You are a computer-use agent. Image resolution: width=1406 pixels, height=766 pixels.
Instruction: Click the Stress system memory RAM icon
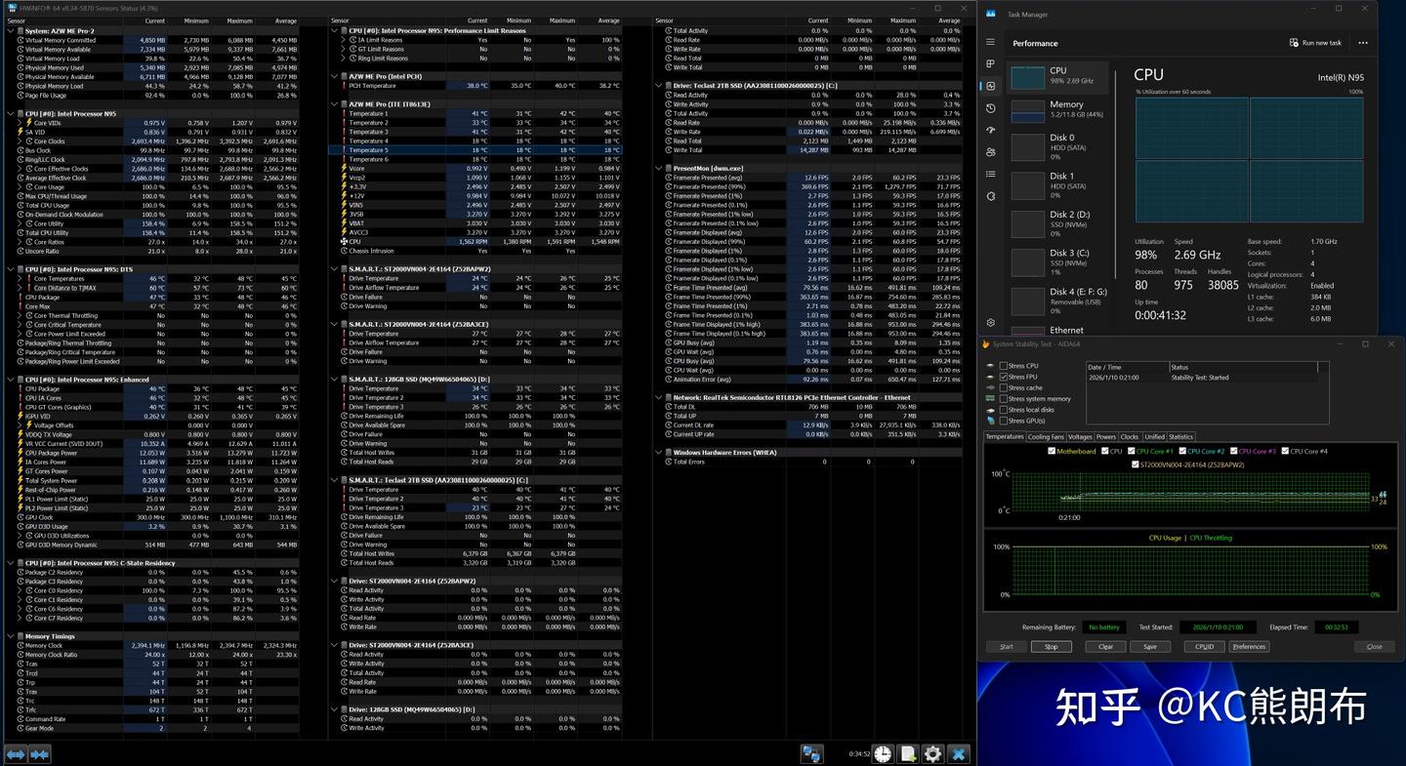point(990,399)
